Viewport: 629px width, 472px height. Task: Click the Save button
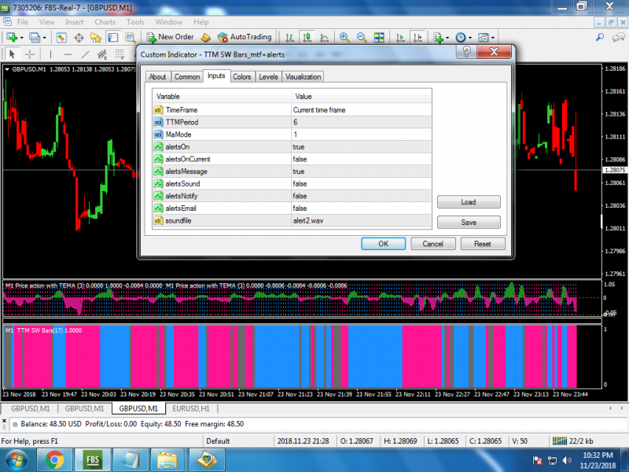469,223
